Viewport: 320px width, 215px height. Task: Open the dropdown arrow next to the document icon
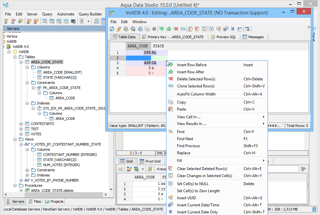pos(88,21)
